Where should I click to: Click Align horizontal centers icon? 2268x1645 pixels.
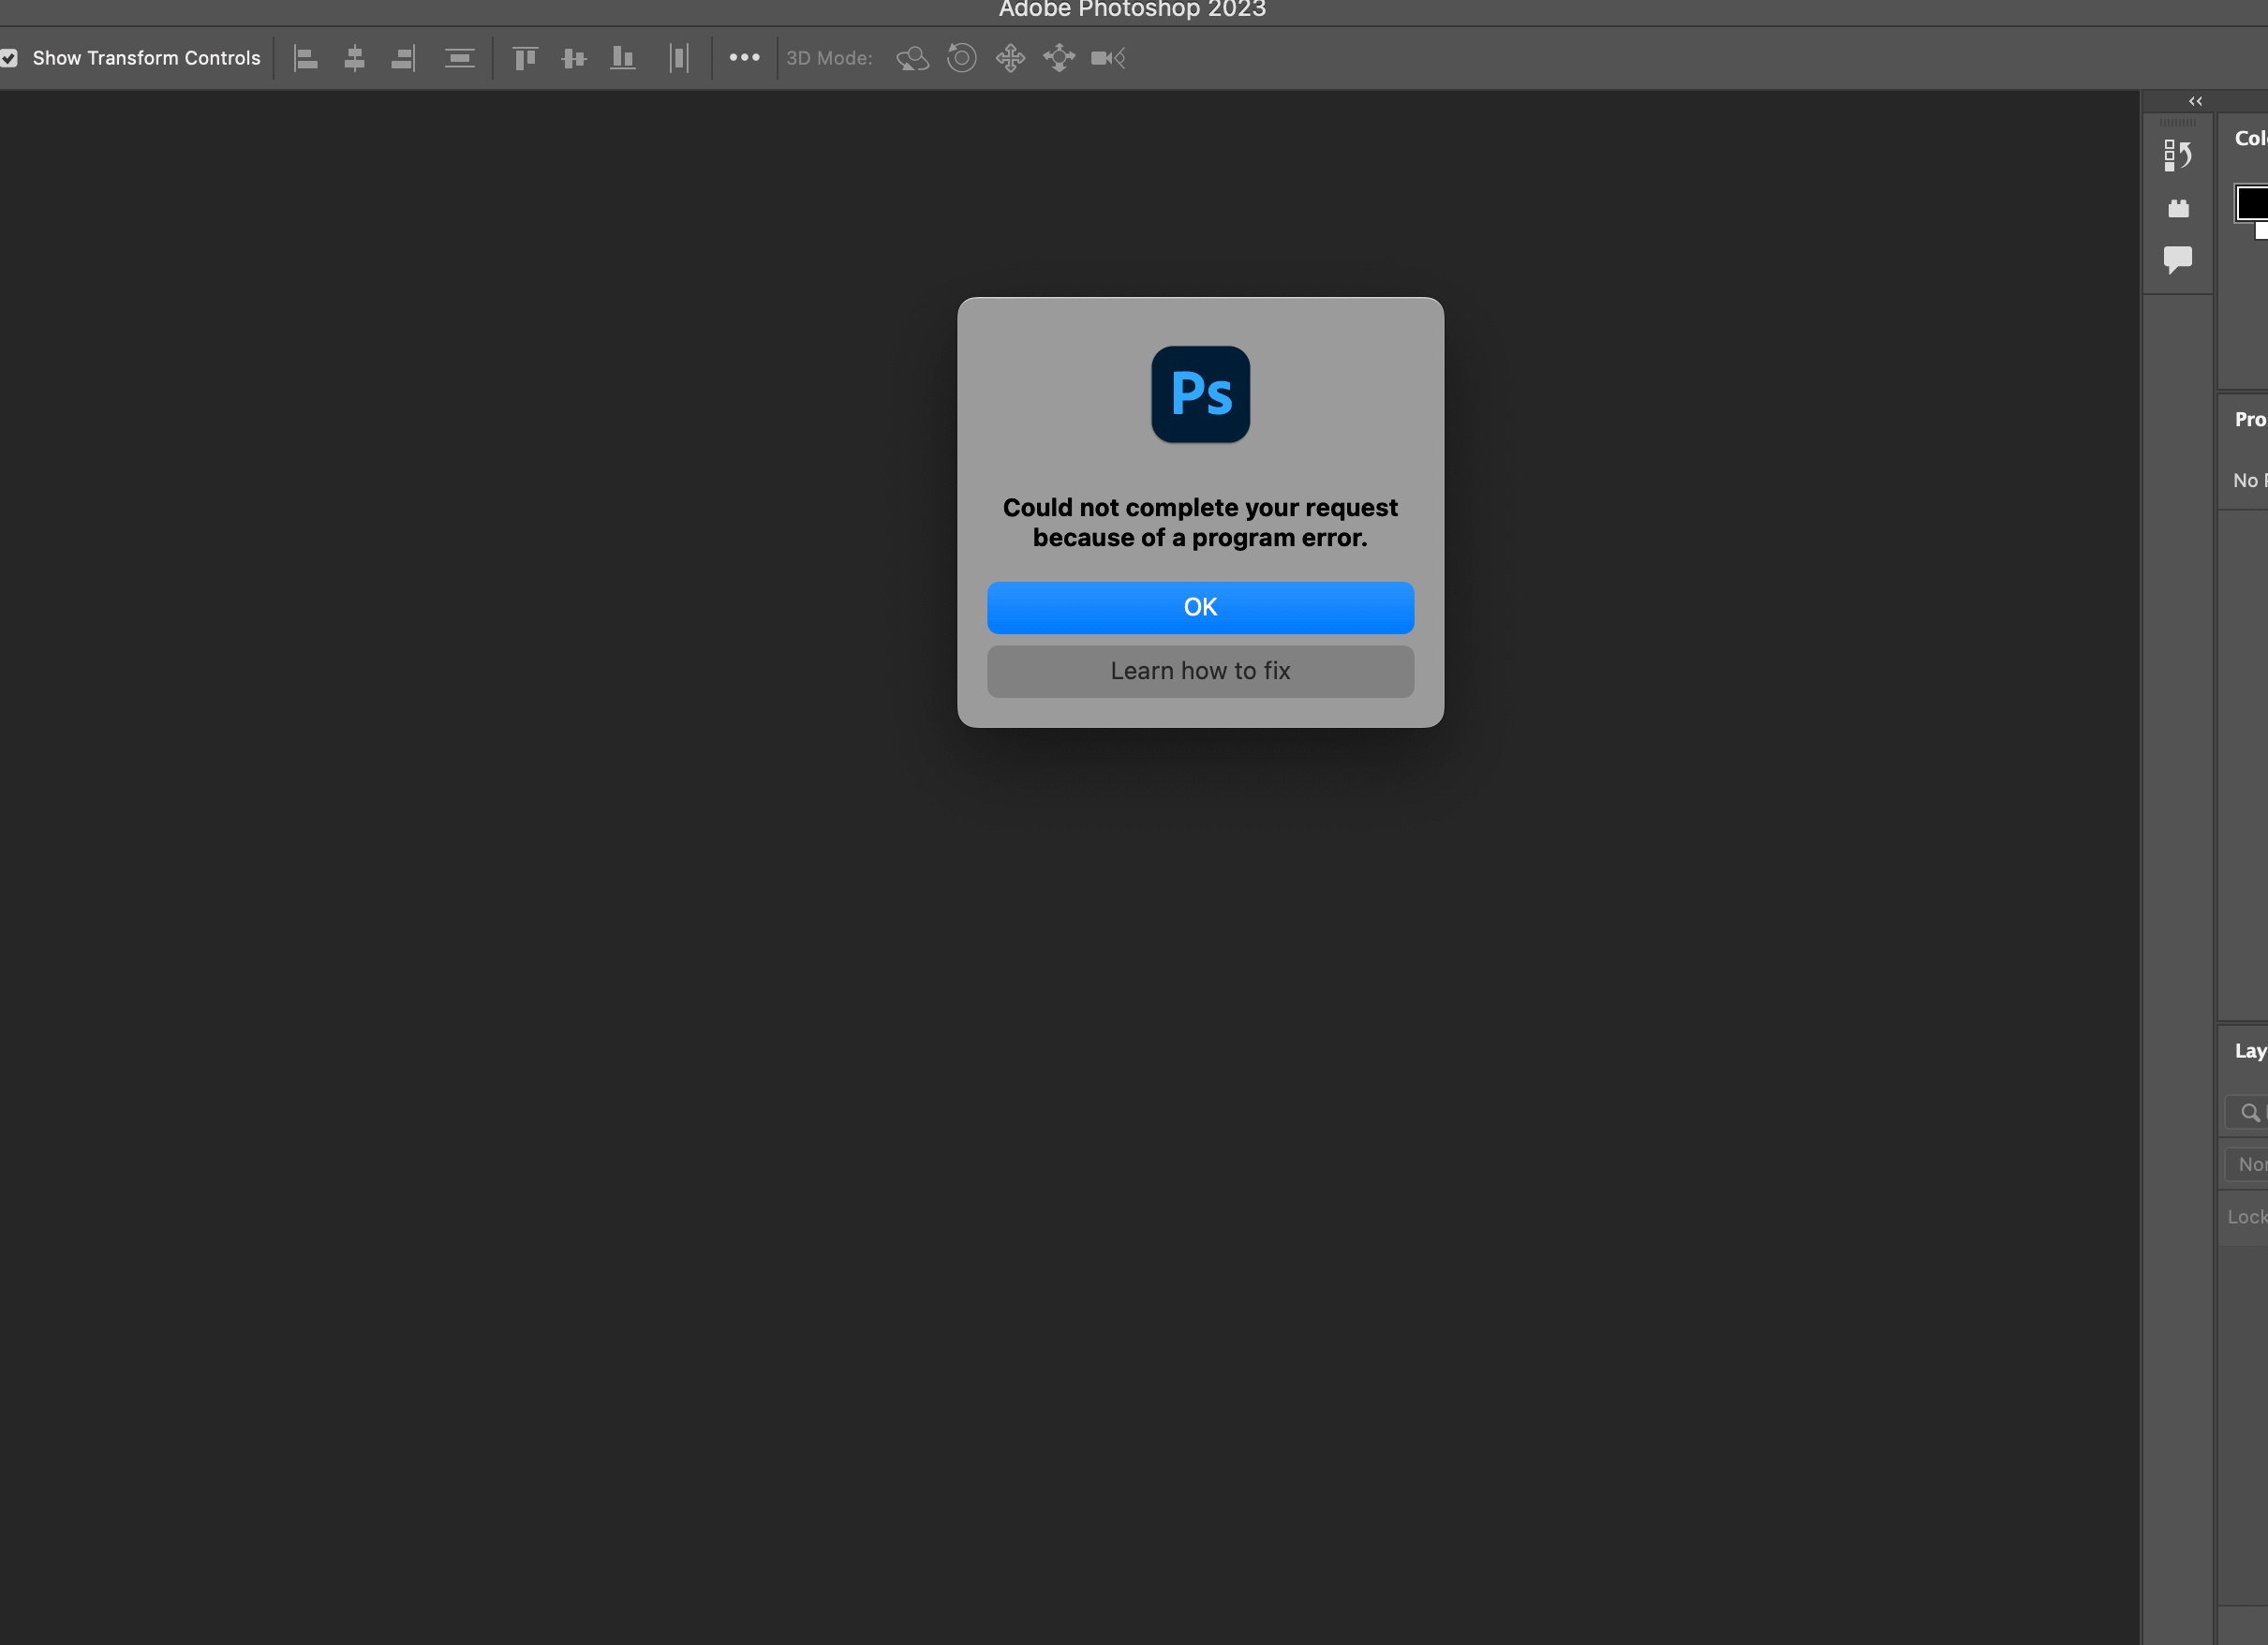tap(354, 58)
